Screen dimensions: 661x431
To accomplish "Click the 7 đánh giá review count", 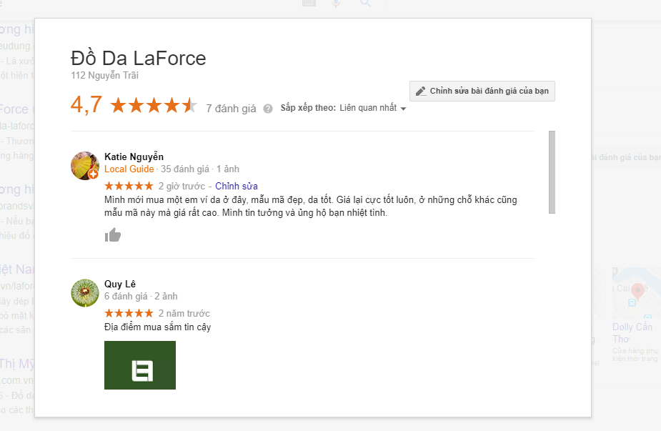I will tap(230, 109).
